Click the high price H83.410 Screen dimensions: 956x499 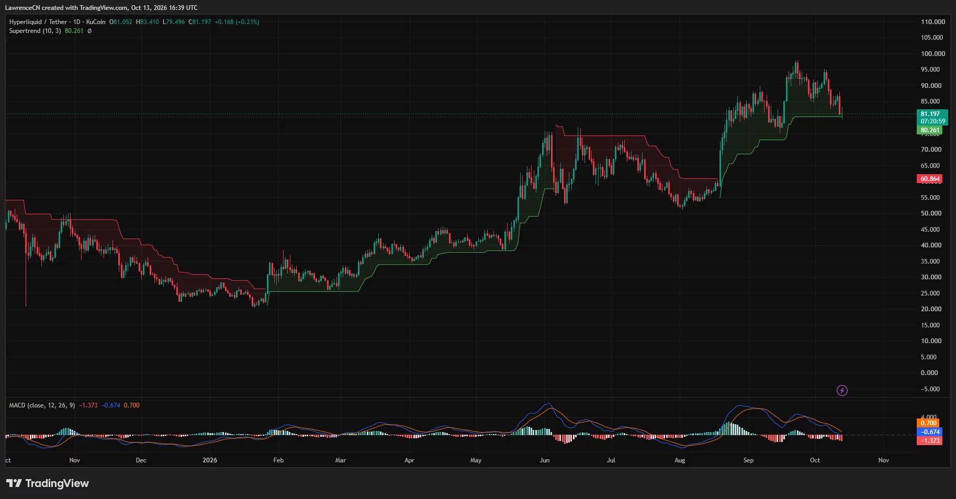pos(148,22)
